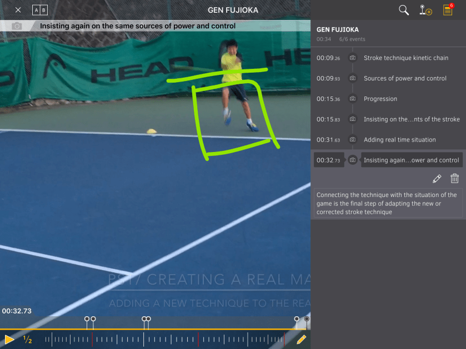Click the event description text field
The height and width of the screenshot is (349, 466).
tap(388, 203)
